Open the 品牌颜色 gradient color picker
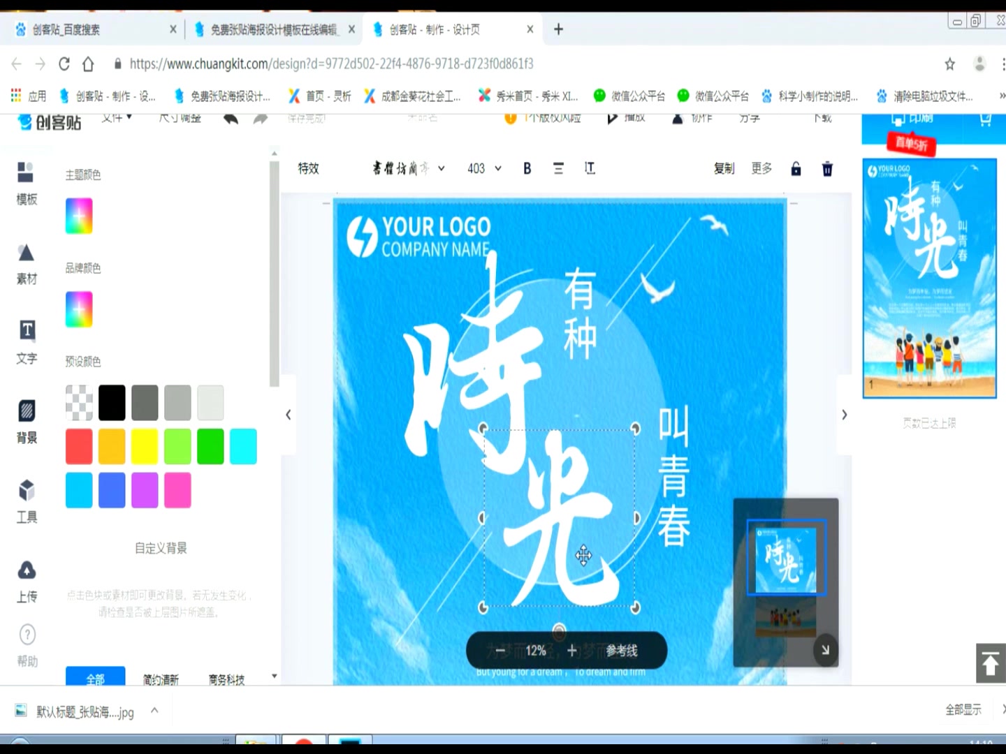The height and width of the screenshot is (754, 1006). point(79,309)
